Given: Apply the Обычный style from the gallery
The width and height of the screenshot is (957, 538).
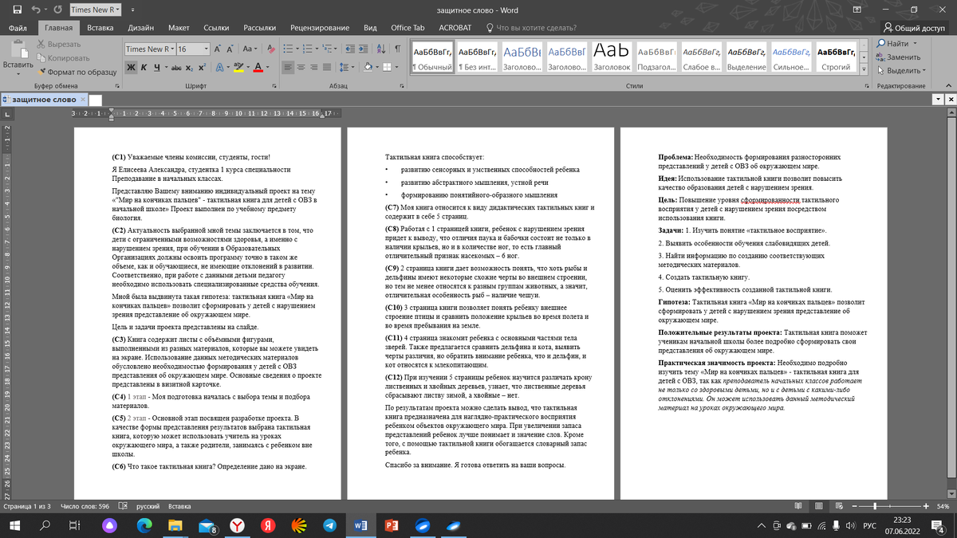Looking at the screenshot, I should pos(431,57).
